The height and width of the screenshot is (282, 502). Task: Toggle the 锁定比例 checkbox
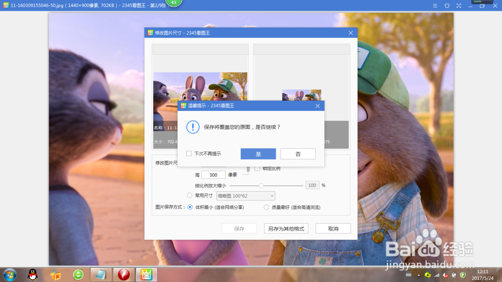click(257, 169)
